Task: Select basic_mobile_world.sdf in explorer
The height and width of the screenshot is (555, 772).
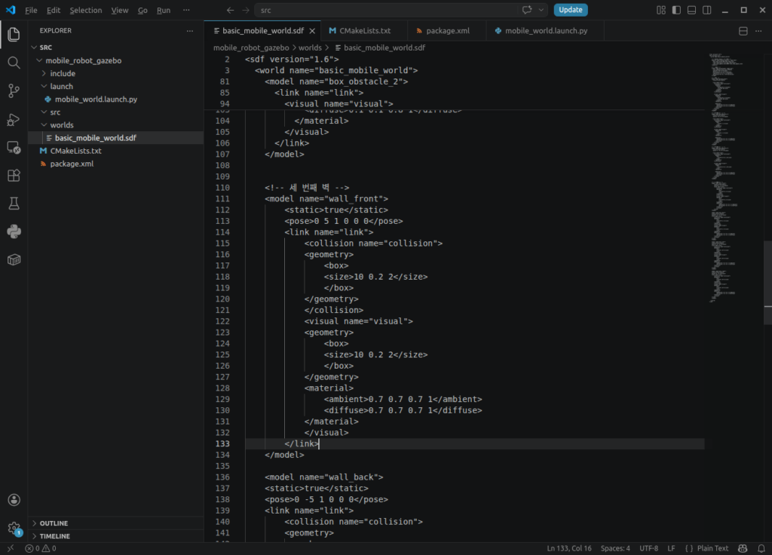Action: [96, 138]
